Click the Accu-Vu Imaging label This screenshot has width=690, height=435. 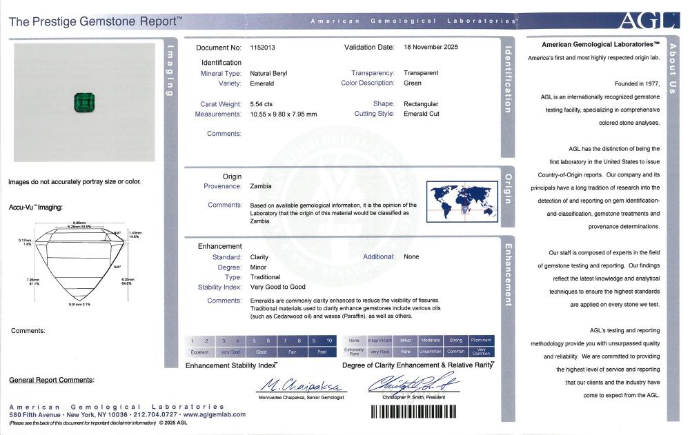[x=36, y=208]
